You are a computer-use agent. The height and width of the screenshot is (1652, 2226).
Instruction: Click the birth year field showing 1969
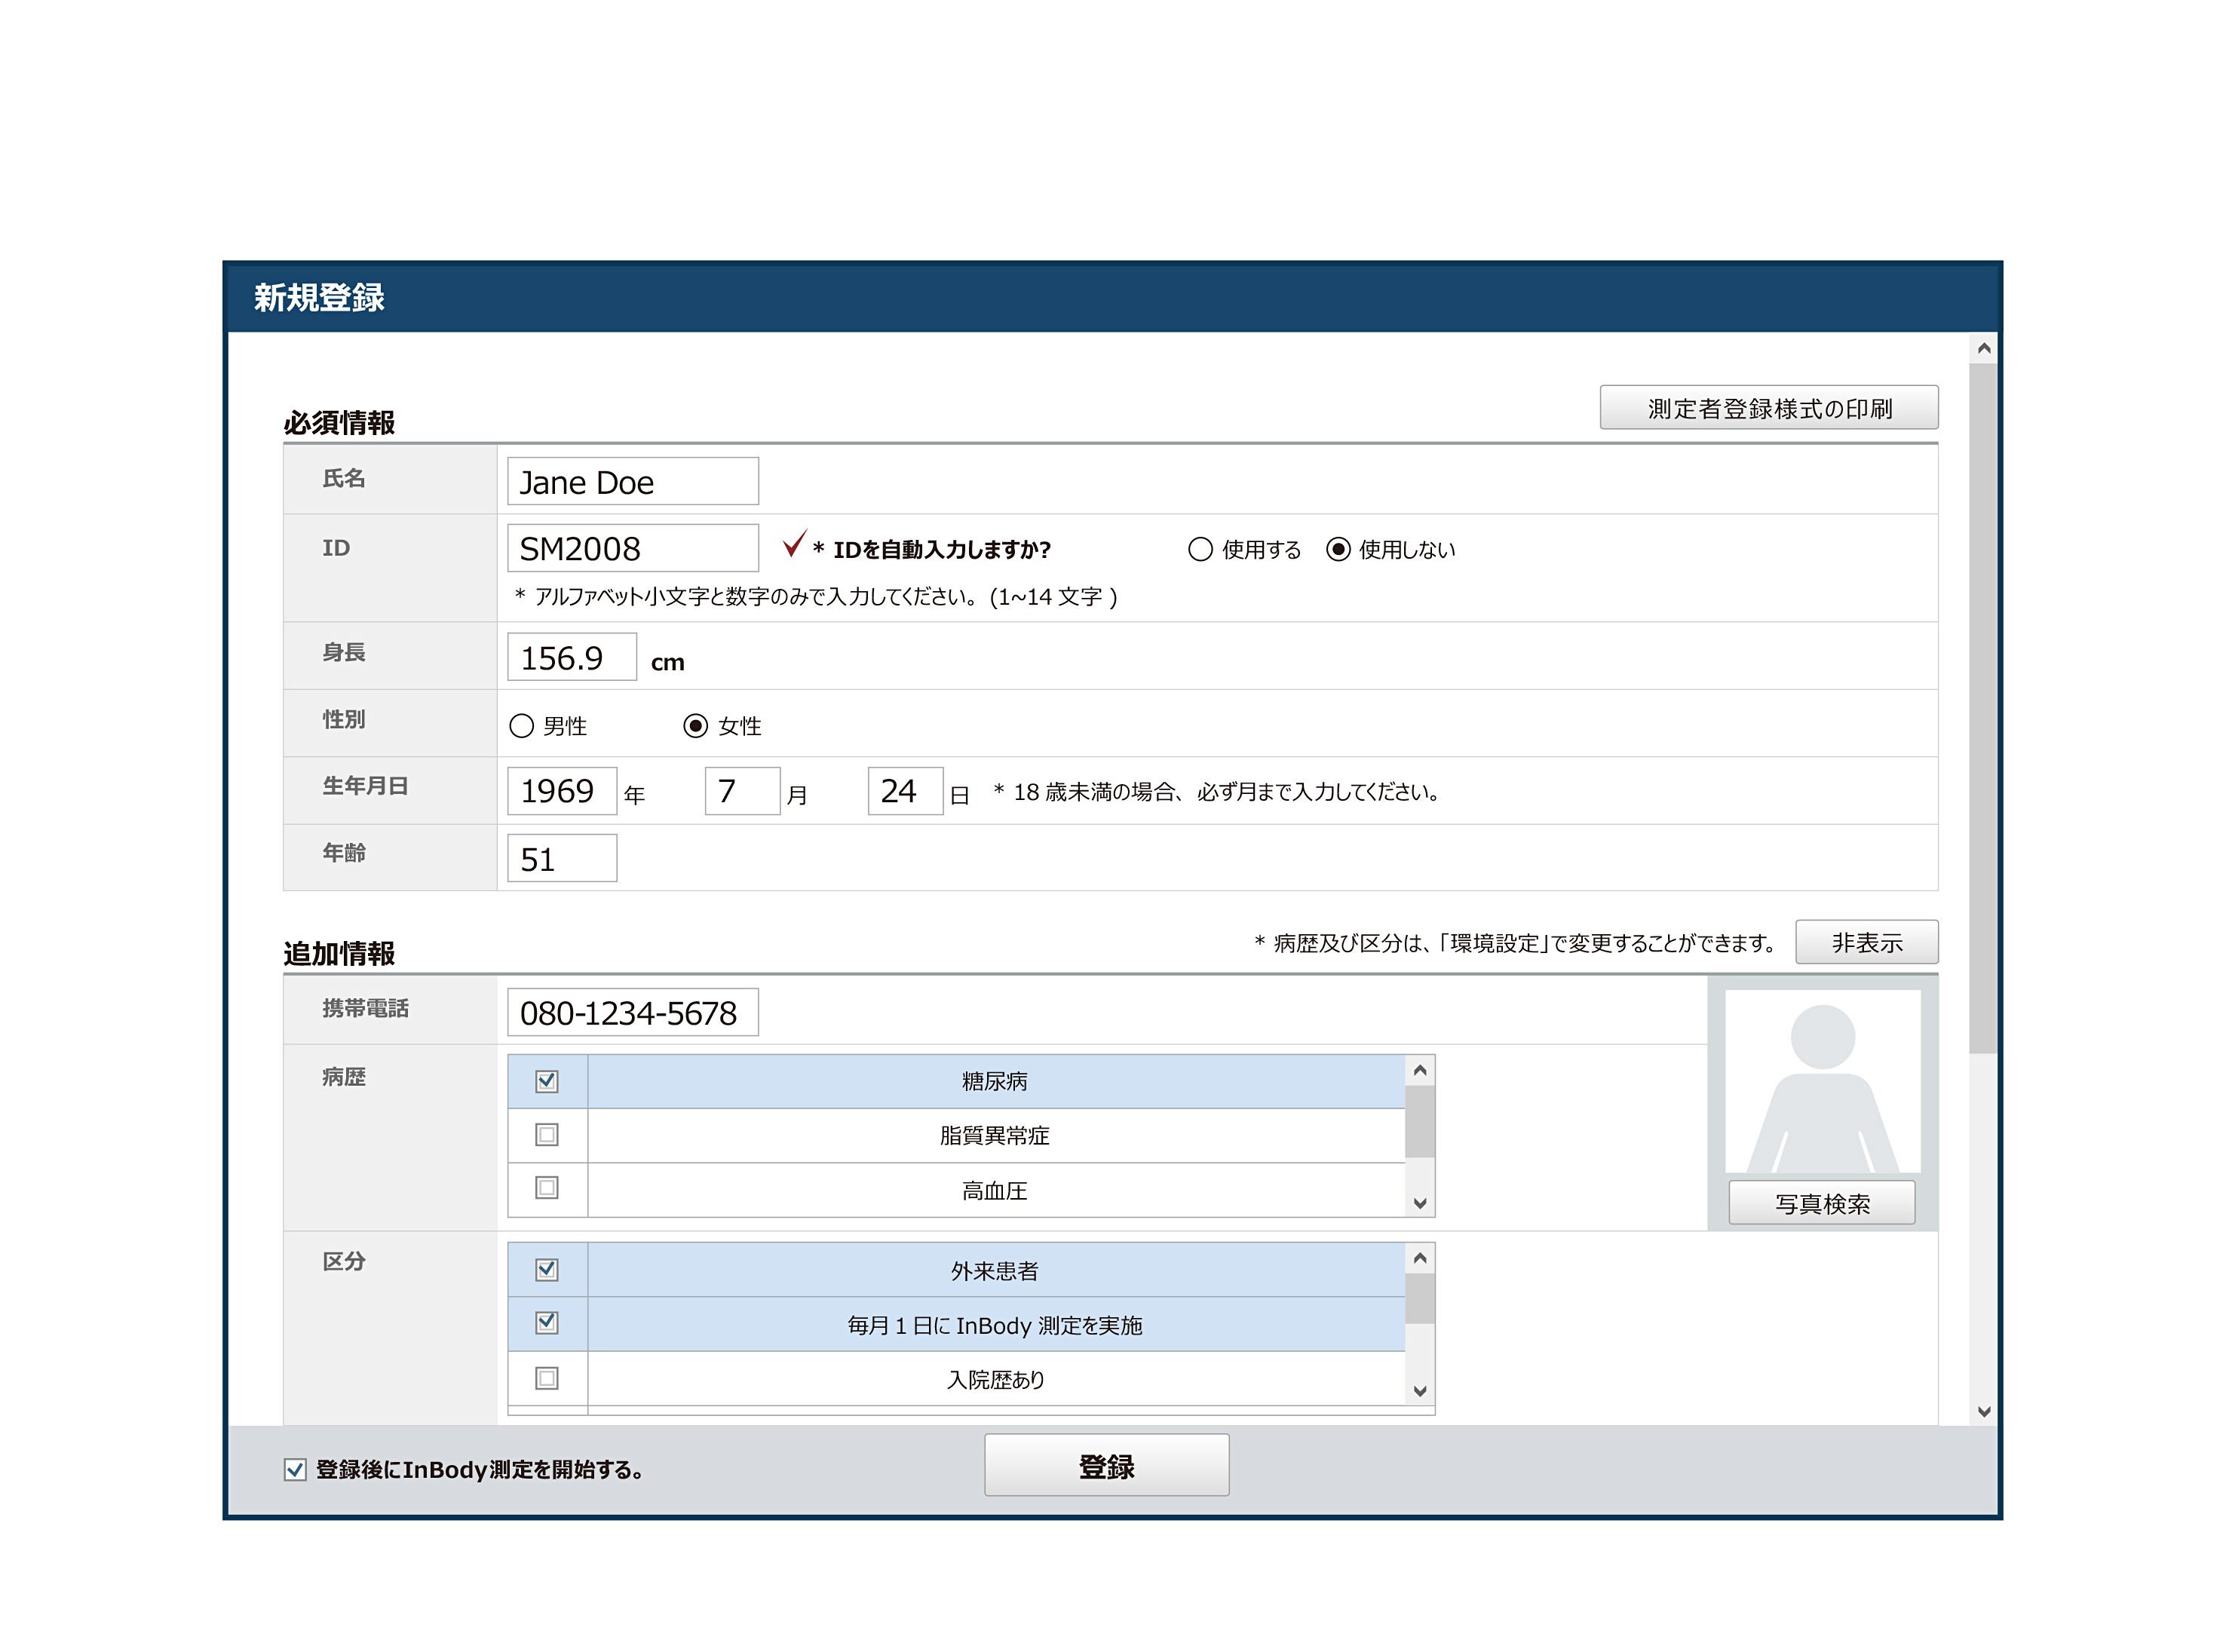(561, 791)
